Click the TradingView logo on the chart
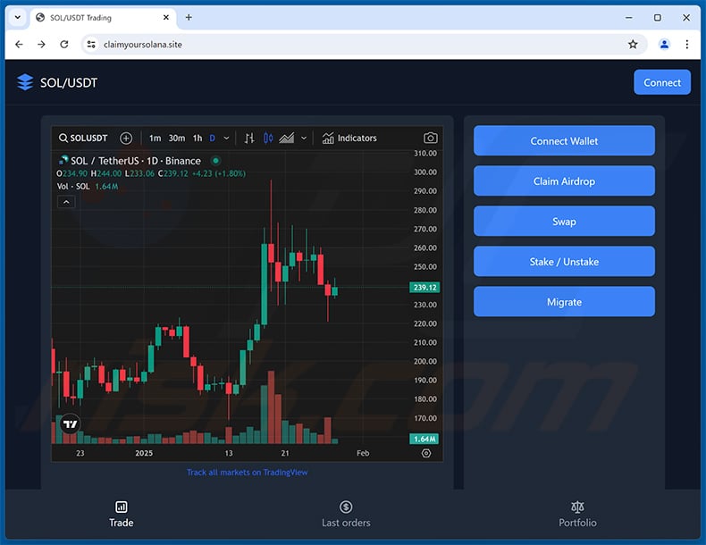This screenshot has height=545, width=706. [70, 424]
